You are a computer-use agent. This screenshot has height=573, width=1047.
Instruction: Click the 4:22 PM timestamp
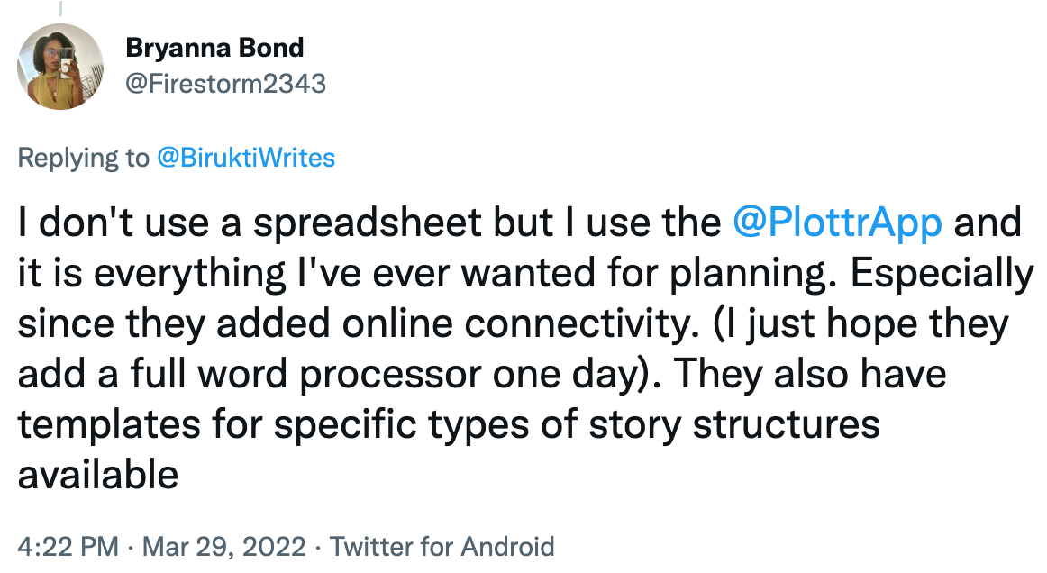[68, 546]
